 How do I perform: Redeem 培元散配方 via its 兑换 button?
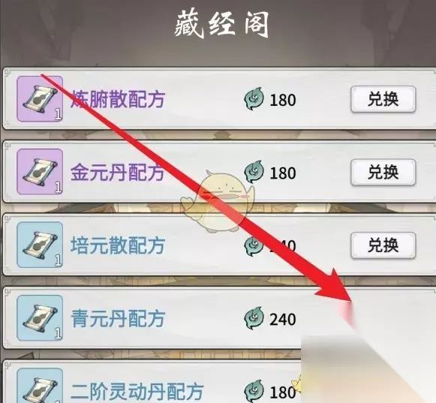(383, 245)
